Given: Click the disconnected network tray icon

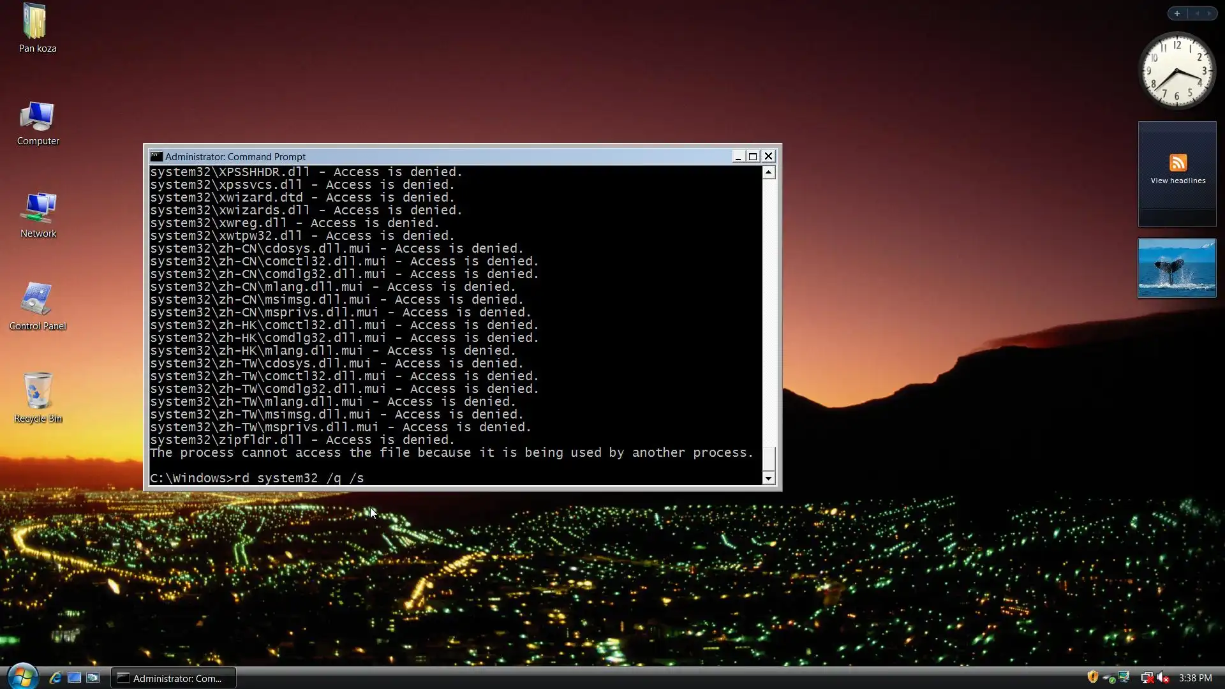Looking at the screenshot, I should click(x=1147, y=678).
